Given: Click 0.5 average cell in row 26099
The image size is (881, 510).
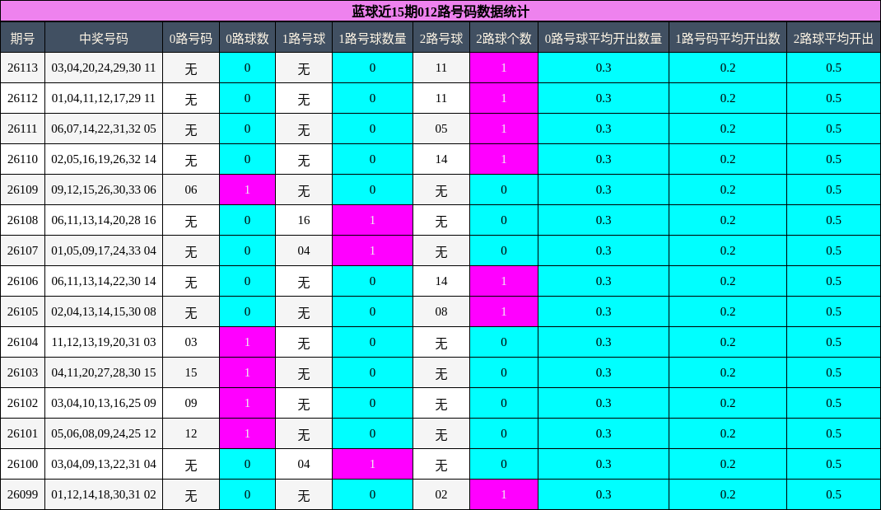Looking at the screenshot, I should [833, 494].
